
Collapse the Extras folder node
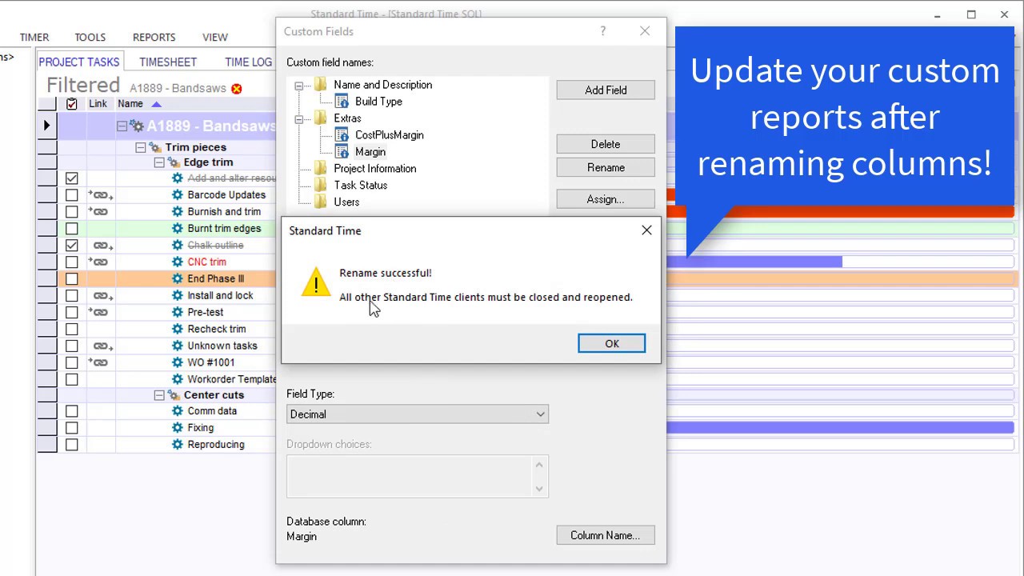coord(299,119)
